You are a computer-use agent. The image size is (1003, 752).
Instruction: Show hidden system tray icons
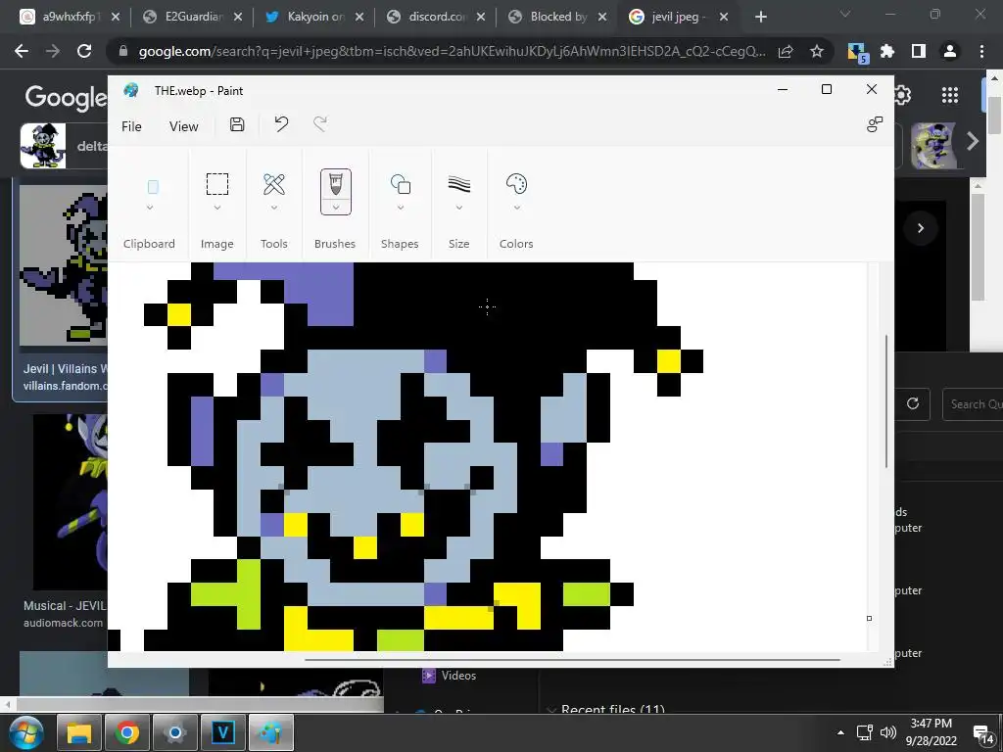840,732
